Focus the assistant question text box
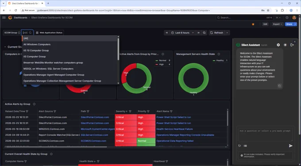 pos(266,135)
